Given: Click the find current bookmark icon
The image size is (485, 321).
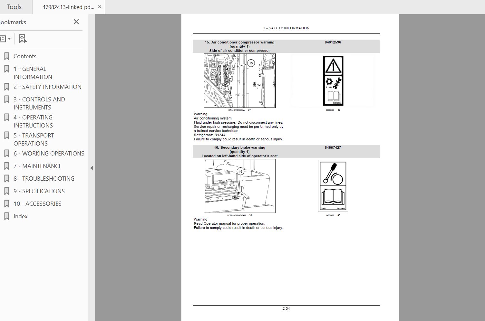Looking at the screenshot, I should [23, 39].
